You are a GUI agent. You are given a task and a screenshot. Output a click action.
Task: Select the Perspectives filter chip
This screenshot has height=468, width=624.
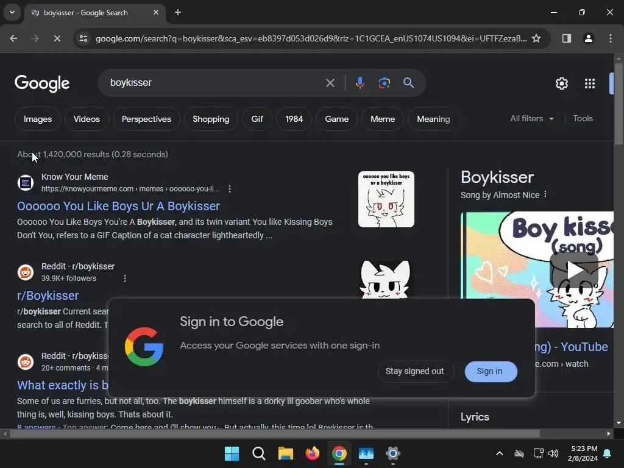click(146, 119)
